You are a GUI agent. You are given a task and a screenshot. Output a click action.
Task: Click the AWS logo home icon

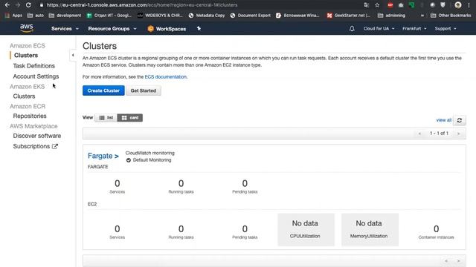coord(27,28)
